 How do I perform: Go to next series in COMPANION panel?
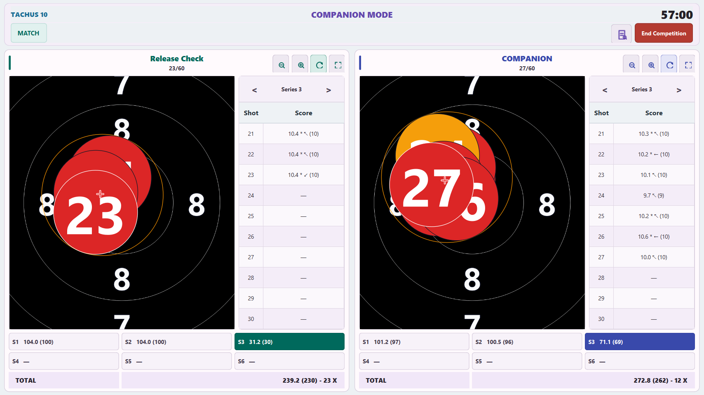pos(679,90)
